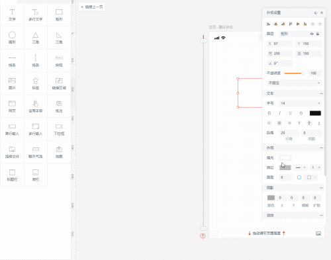Select the star 标签 component
Screen dimensions: 331x260
pos(36,83)
